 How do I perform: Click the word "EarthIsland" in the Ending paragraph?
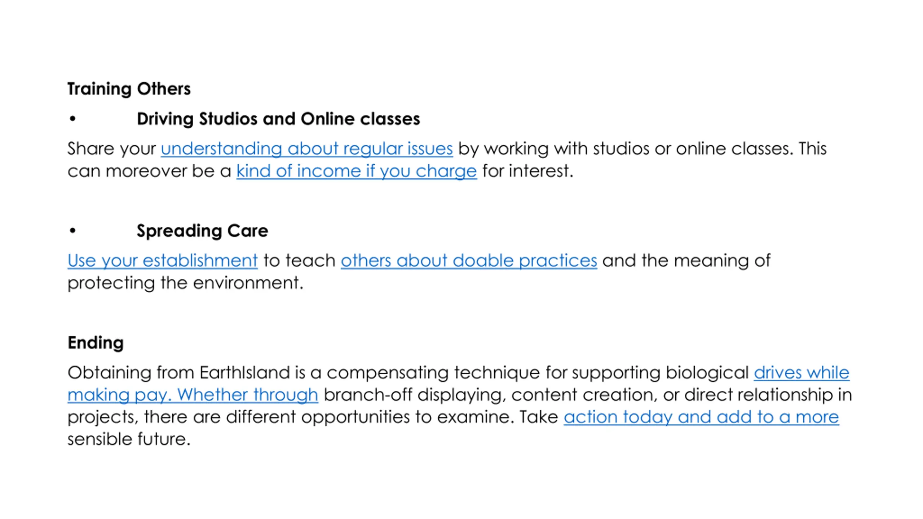(244, 373)
